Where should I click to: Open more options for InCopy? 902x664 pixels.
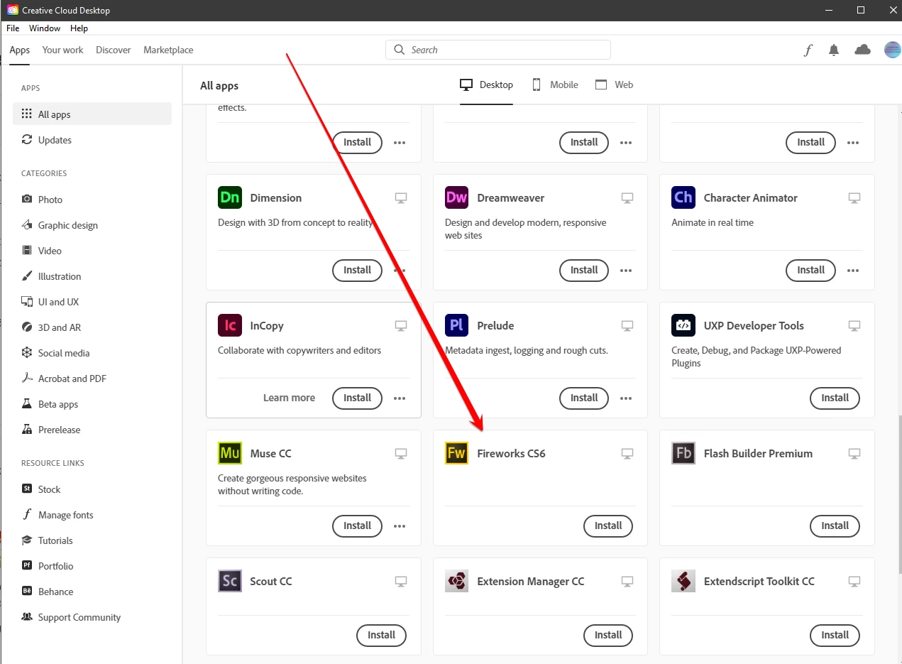click(x=400, y=398)
